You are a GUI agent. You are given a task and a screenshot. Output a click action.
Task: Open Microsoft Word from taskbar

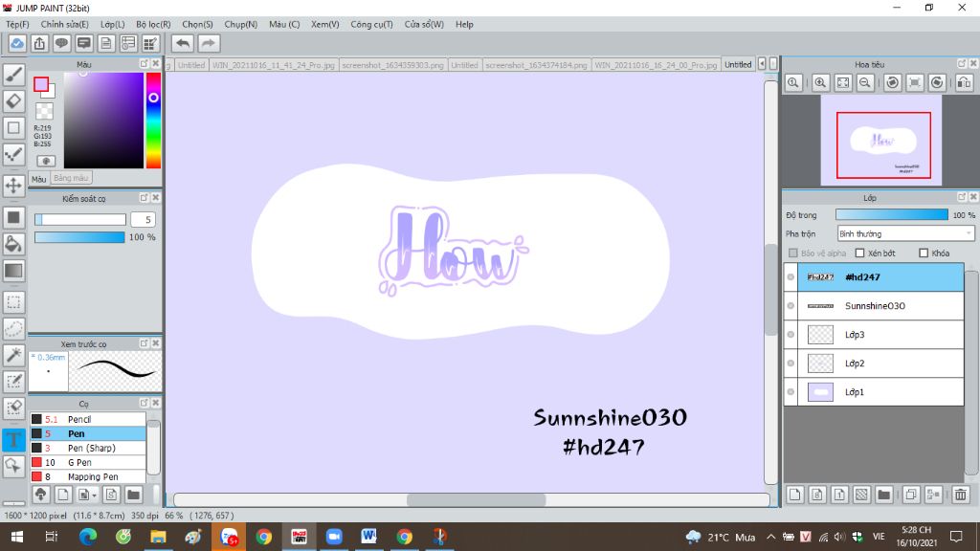tap(368, 537)
